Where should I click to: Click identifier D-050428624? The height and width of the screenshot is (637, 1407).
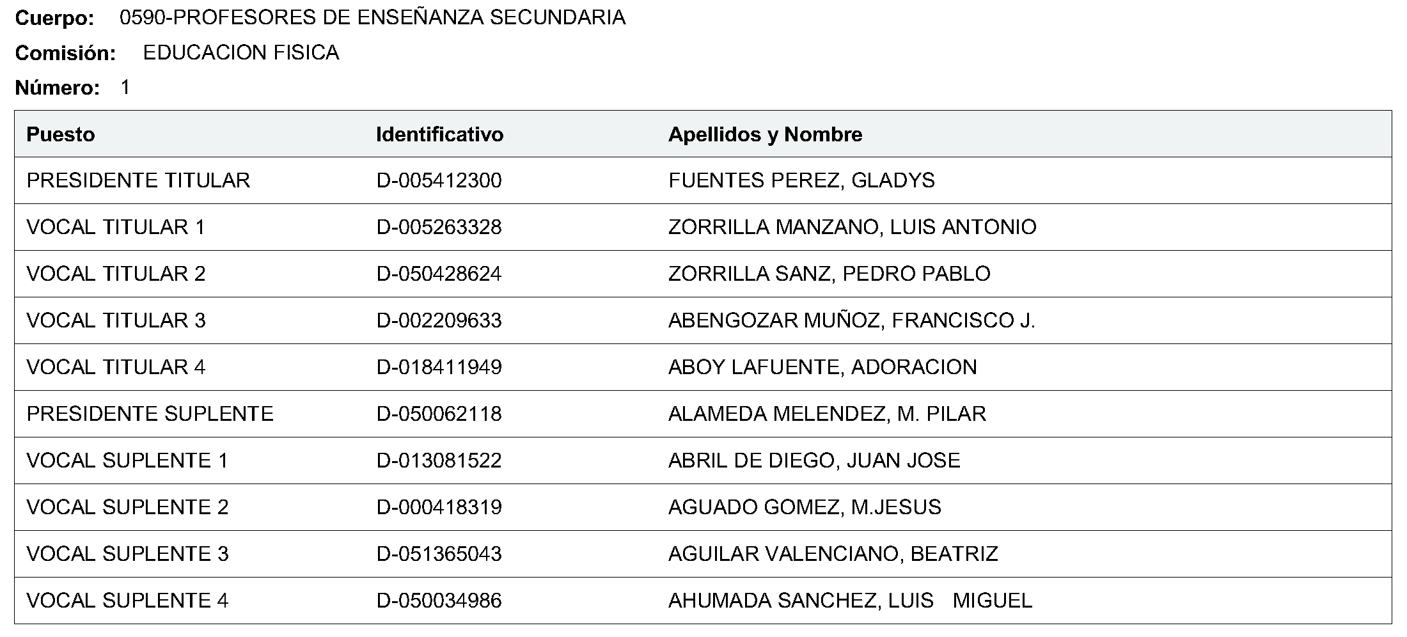tap(439, 274)
